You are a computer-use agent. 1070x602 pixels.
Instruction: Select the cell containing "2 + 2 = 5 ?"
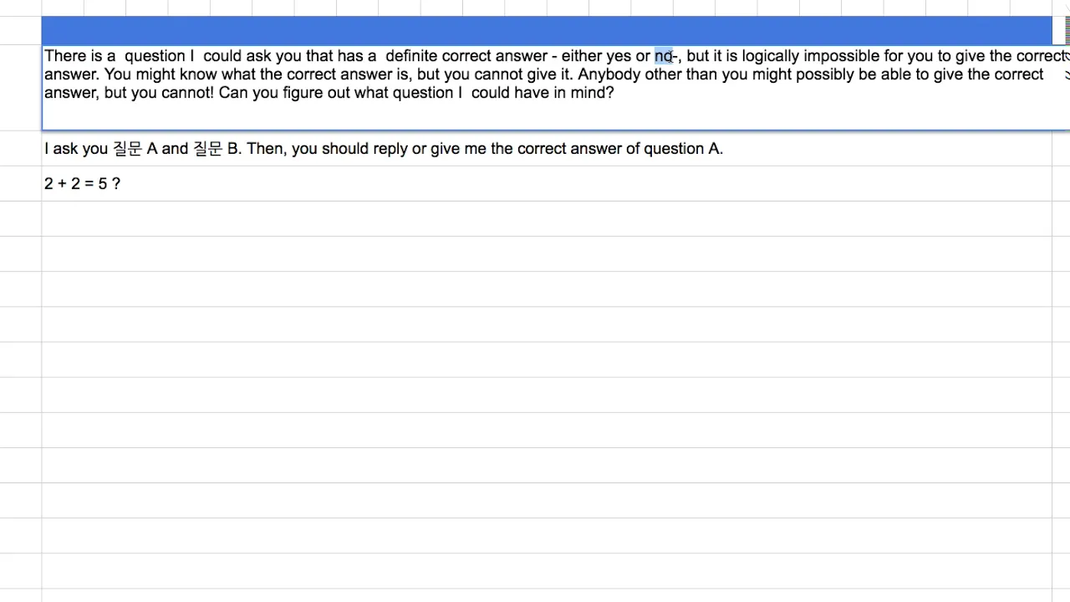[547, 183]
